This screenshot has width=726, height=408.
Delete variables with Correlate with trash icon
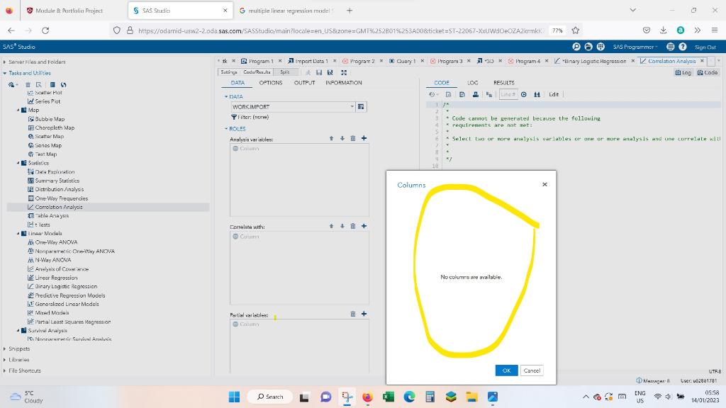352,226
